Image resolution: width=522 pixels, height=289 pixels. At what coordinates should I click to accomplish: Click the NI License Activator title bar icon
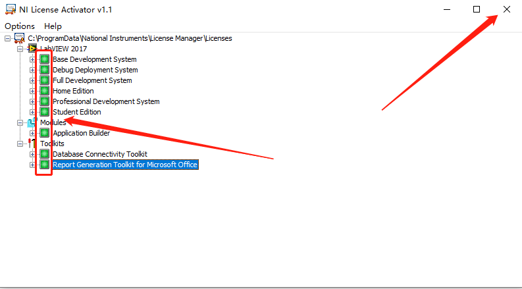(11, 9)
